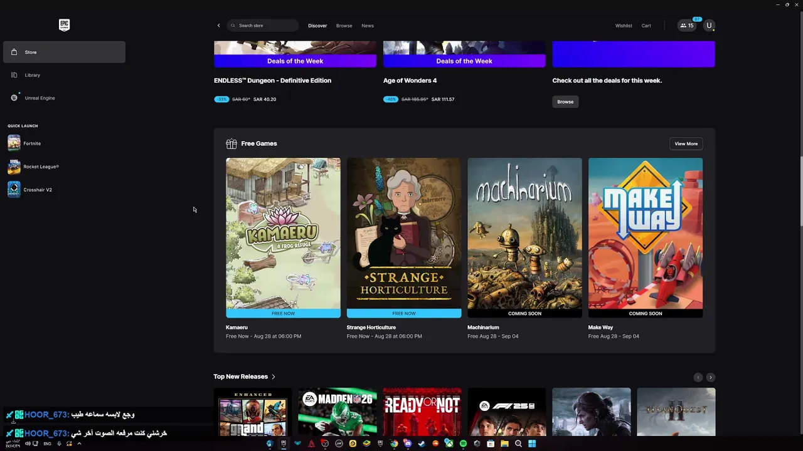Open the Titan Quest II release tile
Screen dimensions: 803x451
pyautogui.click(x=676, y=412)
